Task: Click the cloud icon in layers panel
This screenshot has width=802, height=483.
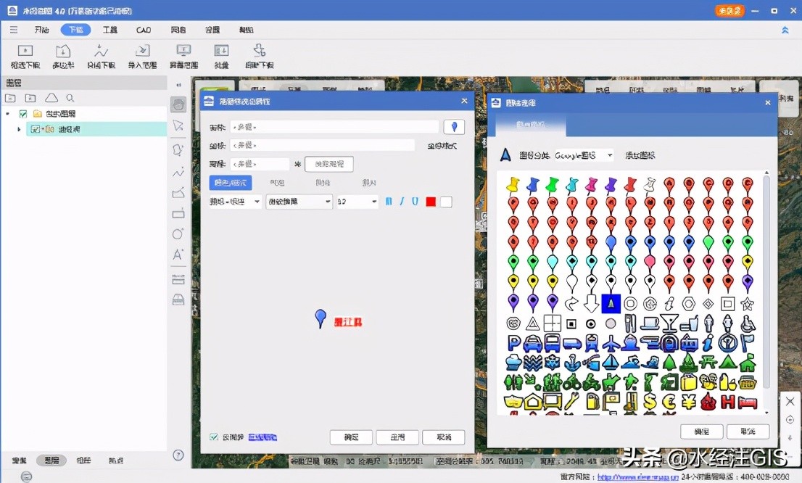Action: click(x=51, y=98)
